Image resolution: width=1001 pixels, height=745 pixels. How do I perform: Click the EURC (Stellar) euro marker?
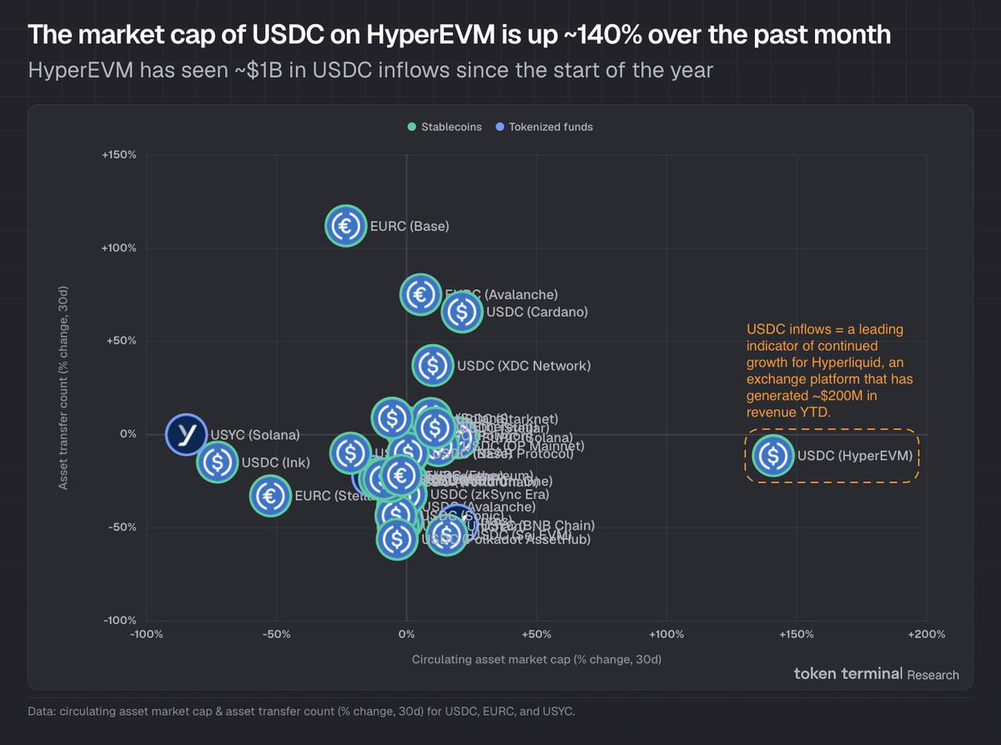point(269,496)
